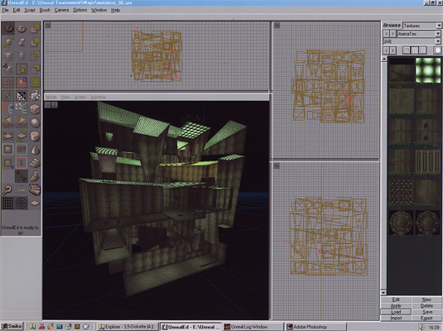
Task: Toggle the medium texture size view button
Action: 415,50
